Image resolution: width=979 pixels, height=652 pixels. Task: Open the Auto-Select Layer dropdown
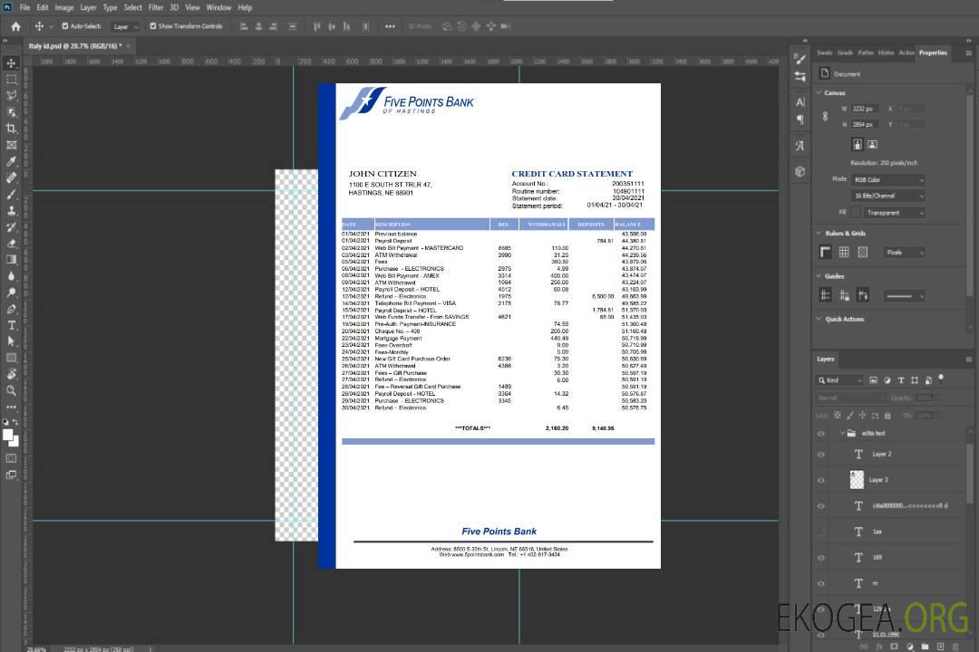[x=125, y=26]
